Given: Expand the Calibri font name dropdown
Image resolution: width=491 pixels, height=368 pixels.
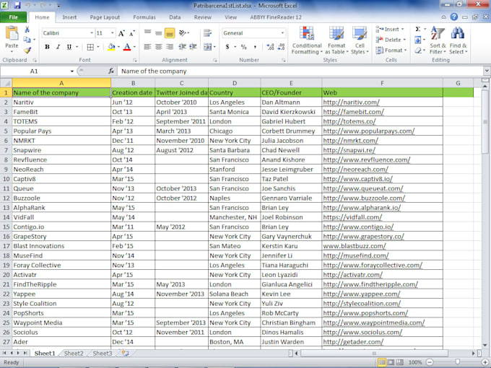Looking at the screenshot, I should [92, 33].
